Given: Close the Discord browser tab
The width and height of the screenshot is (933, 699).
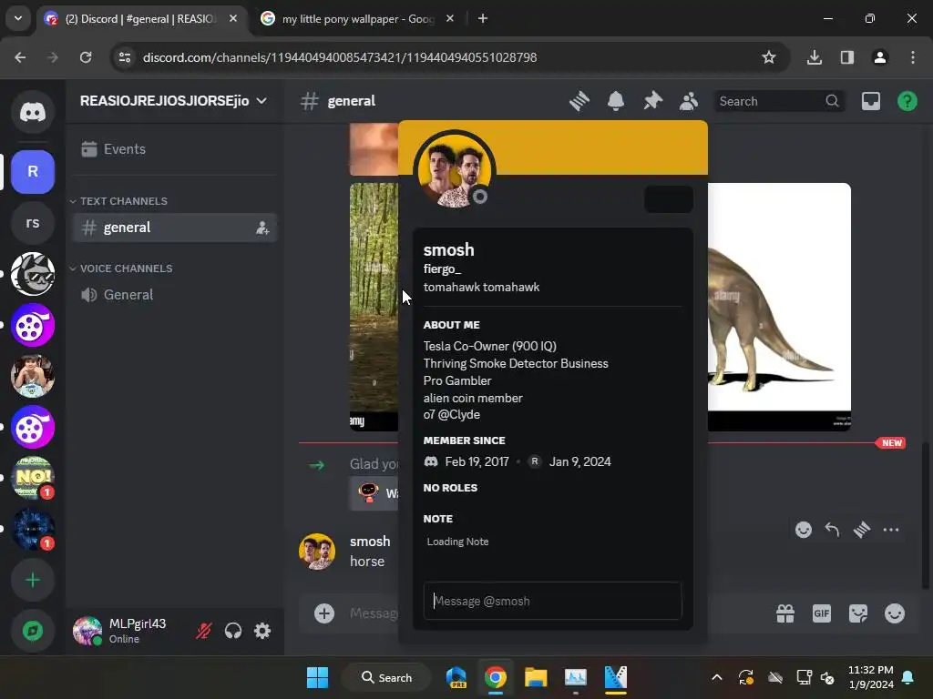Looking at the screenshot, I should pyautogui.click(x=233, y=18).
